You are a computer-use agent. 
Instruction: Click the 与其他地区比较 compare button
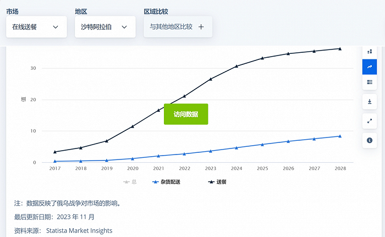172,27
